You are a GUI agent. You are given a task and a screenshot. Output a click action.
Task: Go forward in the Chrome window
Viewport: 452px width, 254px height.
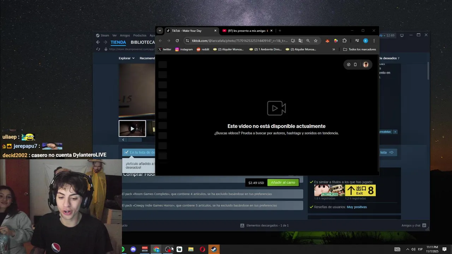tap(169, 41)
